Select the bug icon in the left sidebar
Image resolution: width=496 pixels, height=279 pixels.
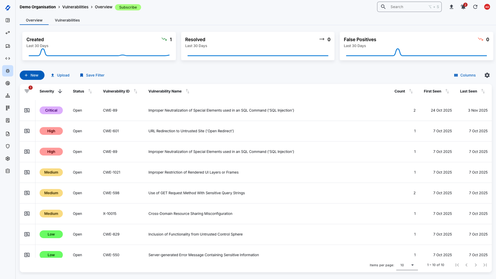[7, 71]
